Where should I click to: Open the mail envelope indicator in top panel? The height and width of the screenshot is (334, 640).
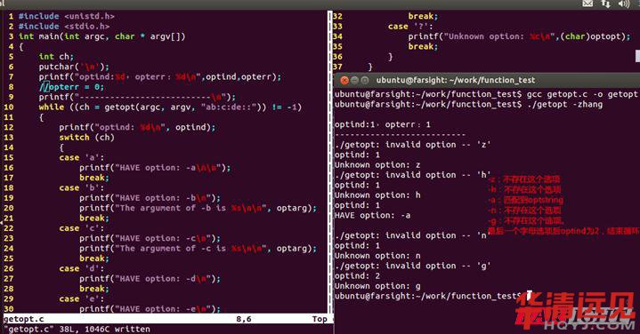pyautogui.click(x=587, y=4)
